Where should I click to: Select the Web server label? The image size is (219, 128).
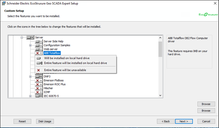[50, 49]
